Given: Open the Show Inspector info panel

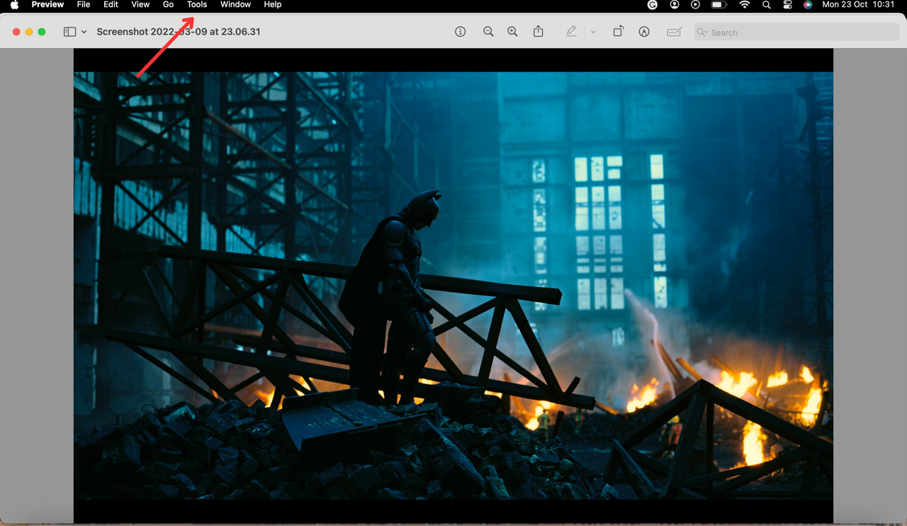Looking at the screenshot, I should 460,31.
